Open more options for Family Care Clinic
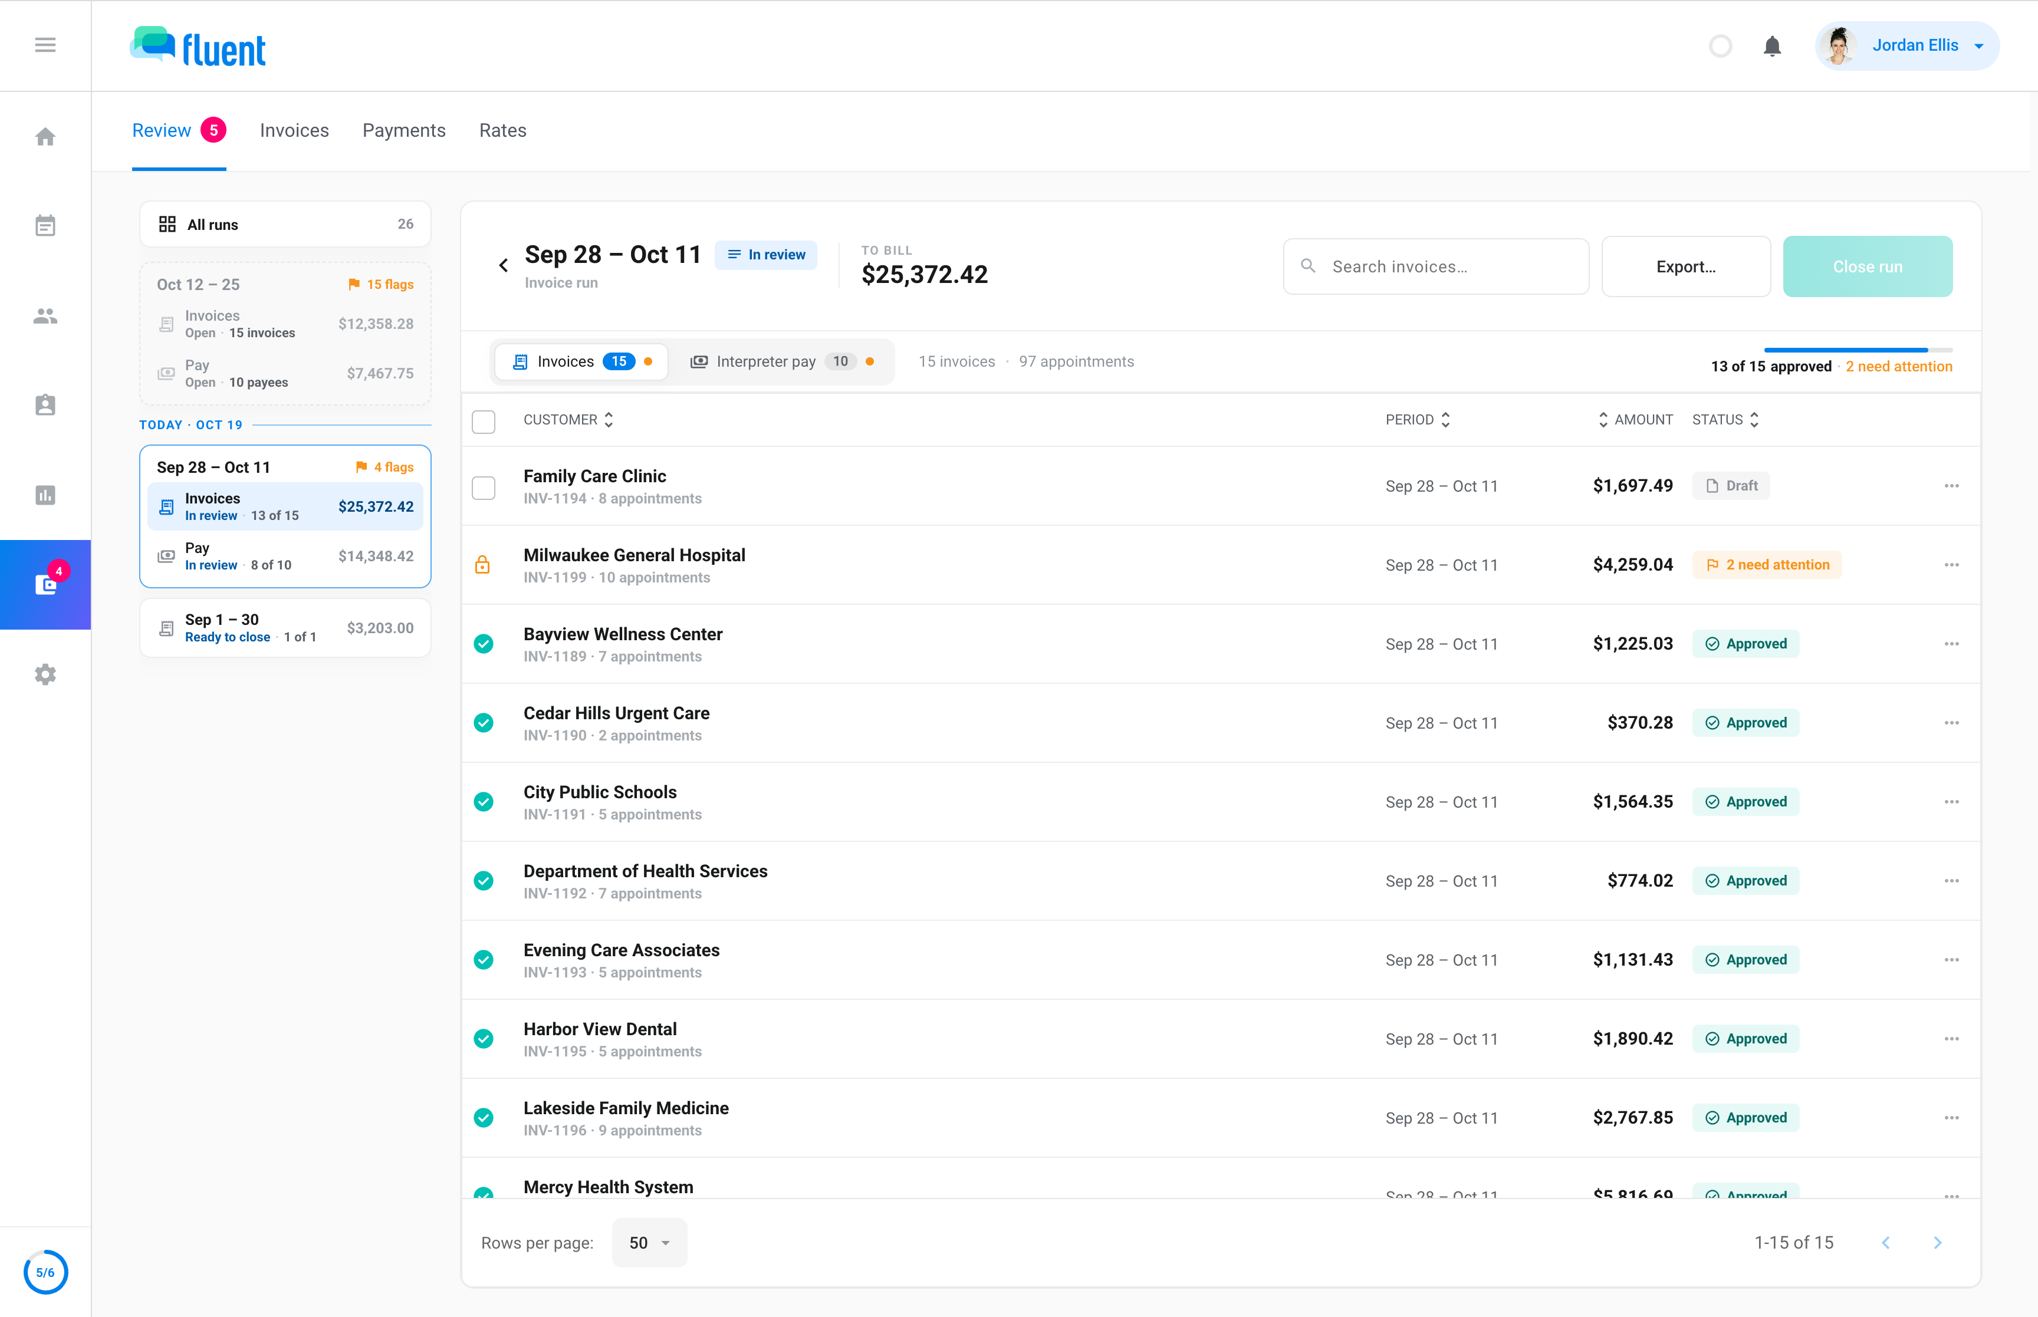Image resolution: width=2038 pixels, height=1317 pixels. coord(1951,486)
